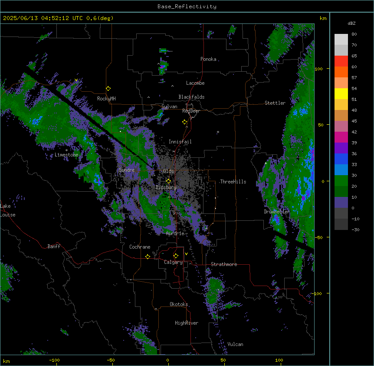Click the Calgary city label
Image resolution: width=374 pixels, height=366 pixels.
click(x=174, y=262)
